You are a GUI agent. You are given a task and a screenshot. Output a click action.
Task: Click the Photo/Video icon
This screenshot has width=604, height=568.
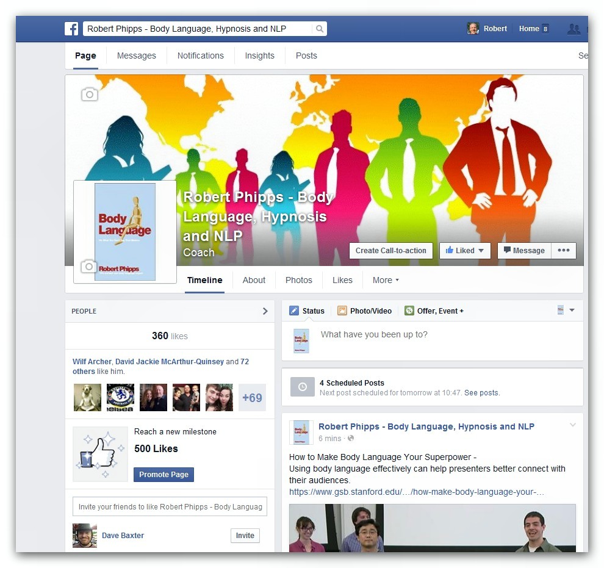pyautogui.click(x=342, y=311)
